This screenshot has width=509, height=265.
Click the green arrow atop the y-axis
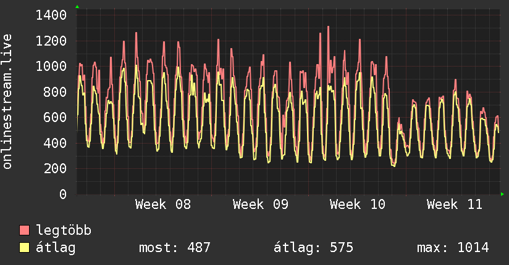pos(77,7)
